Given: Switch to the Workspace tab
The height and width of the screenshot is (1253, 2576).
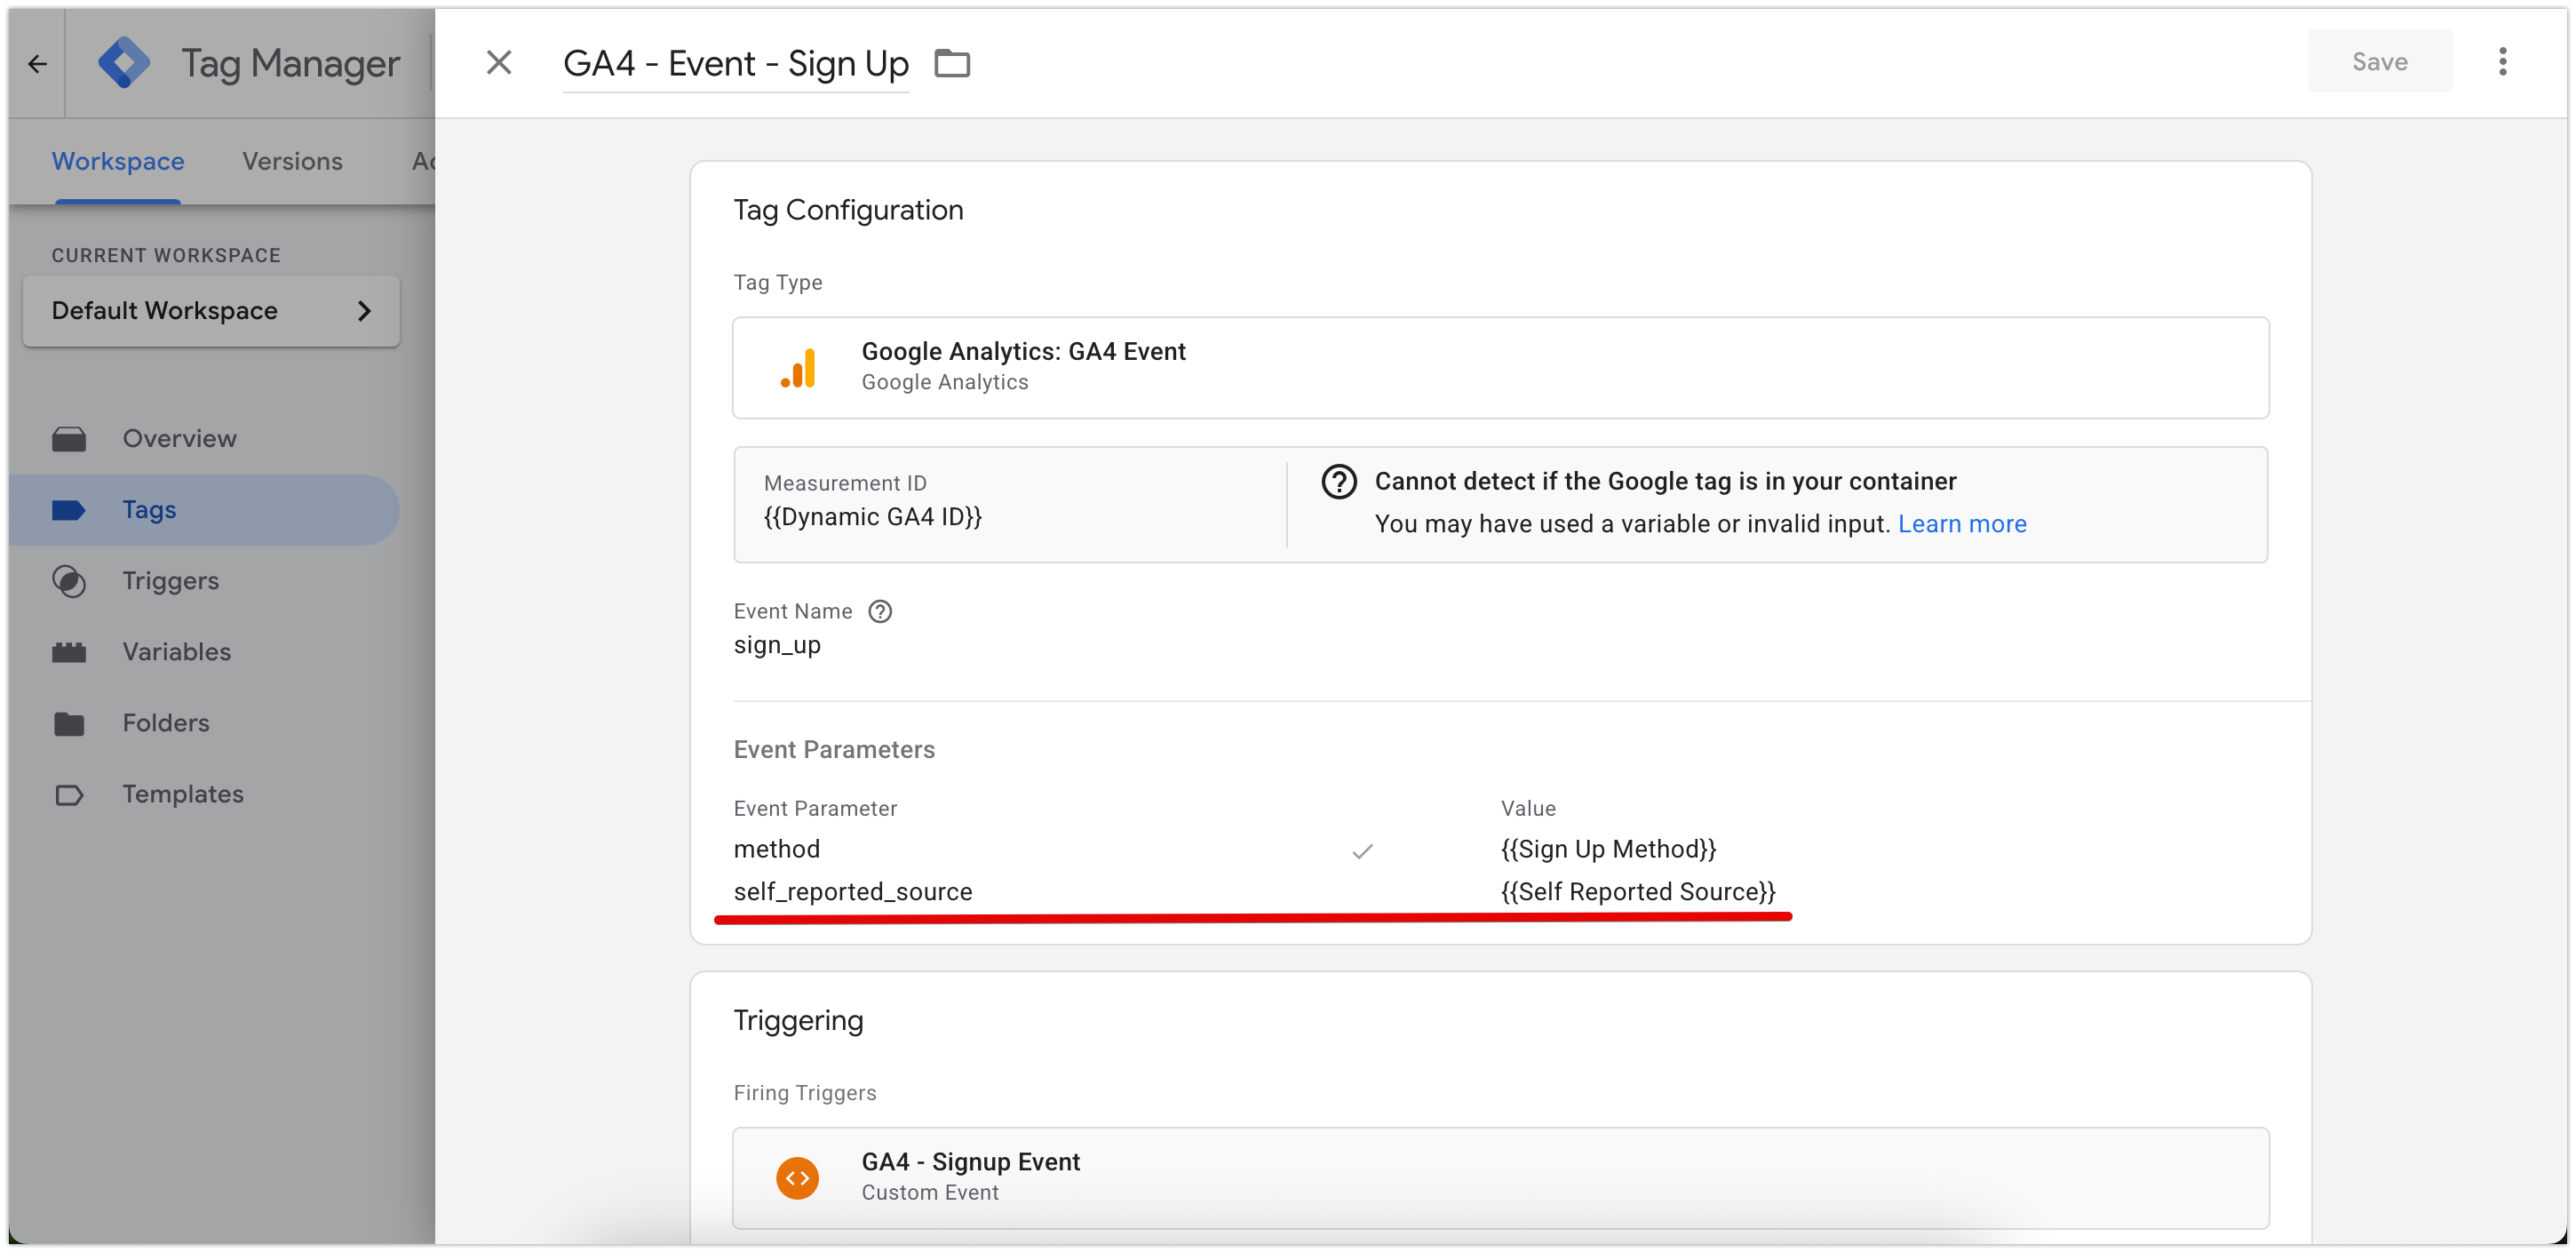Looking at the screenshot, I should (117, 160).
